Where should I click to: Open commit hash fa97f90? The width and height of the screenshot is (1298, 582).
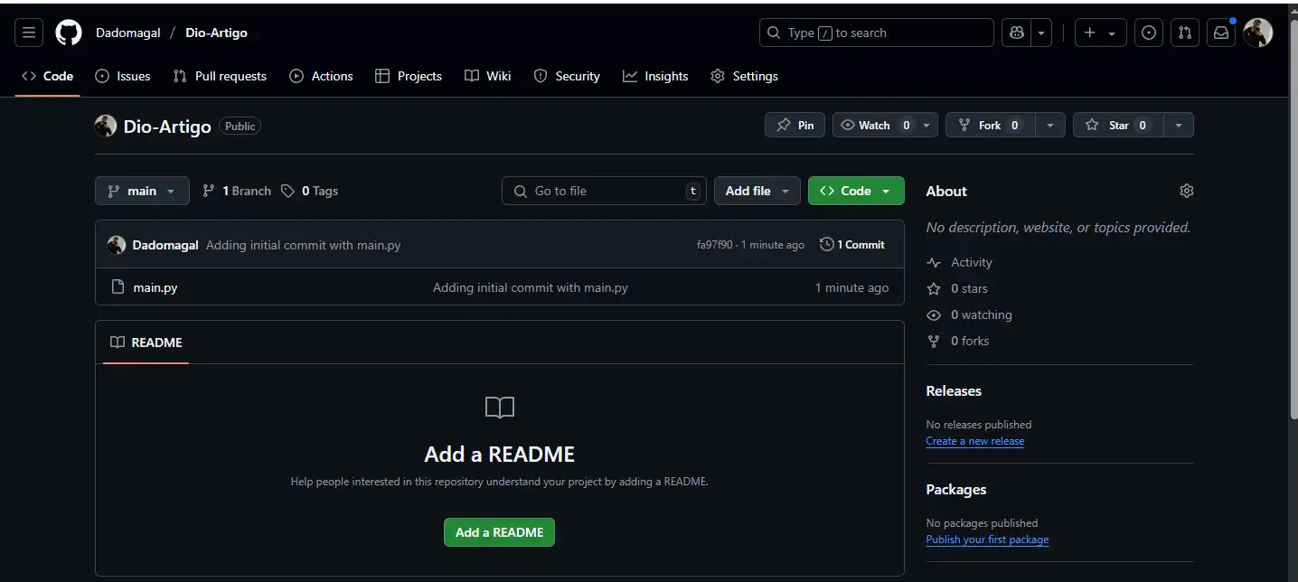(x=714, y=245)
